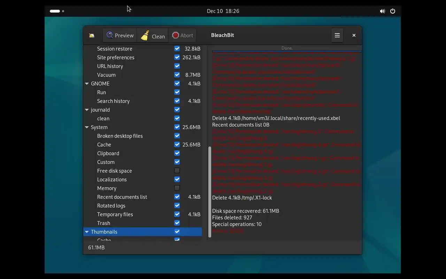This screenshot has height=279, width=446.
Task: Collapse the Thumbnails tree group
Action: tap(87, 232)
